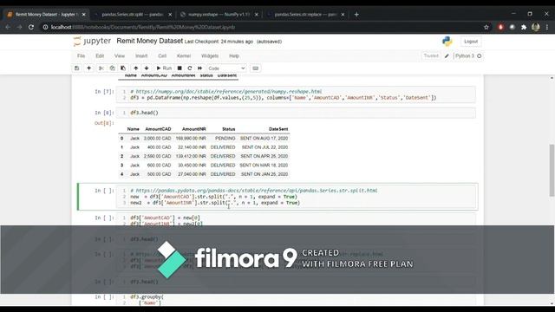Click the Logout button
This screenshot has height=312, width=555.
click(x=471, y=42)
